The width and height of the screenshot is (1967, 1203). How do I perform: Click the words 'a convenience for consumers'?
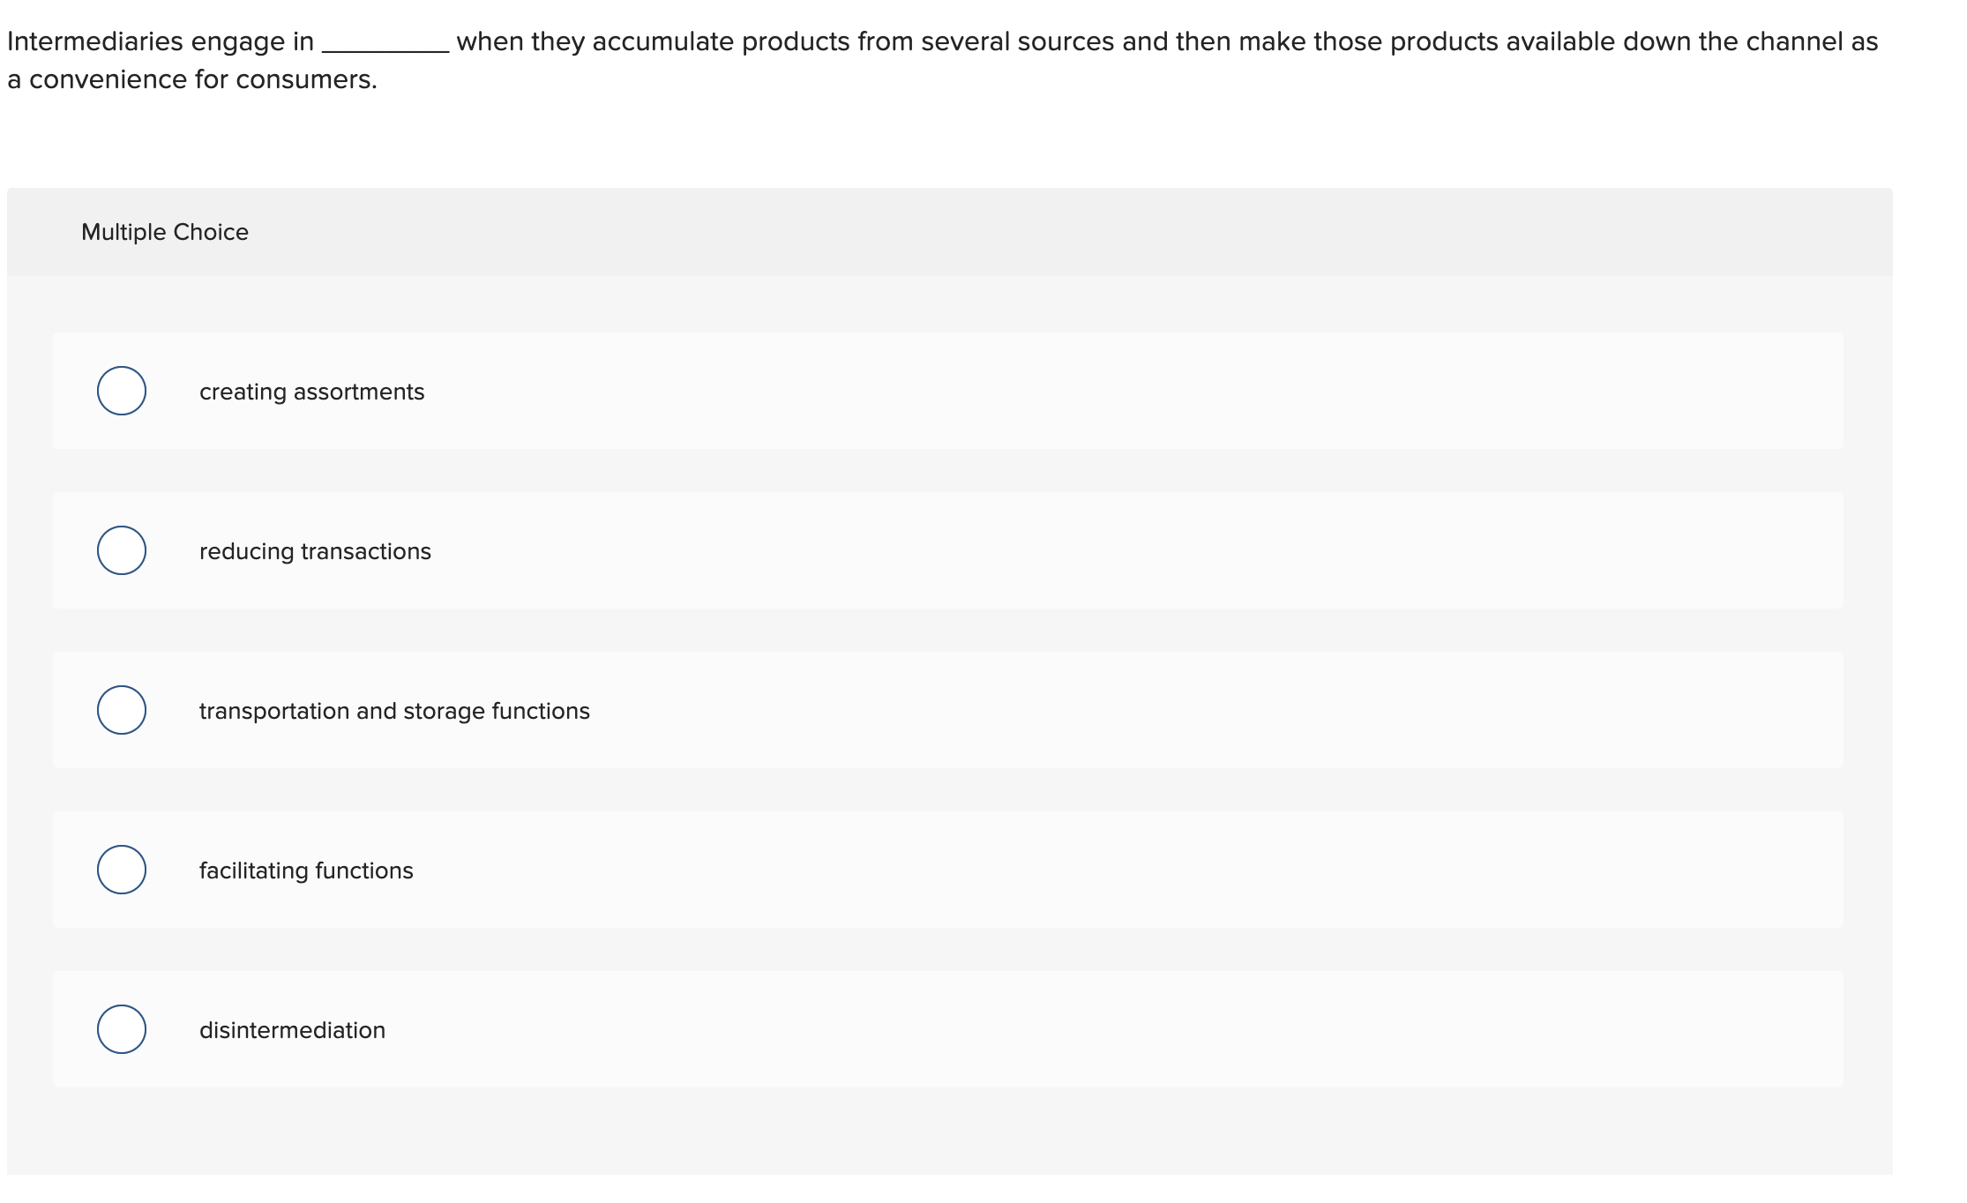[x=191, y=79]
